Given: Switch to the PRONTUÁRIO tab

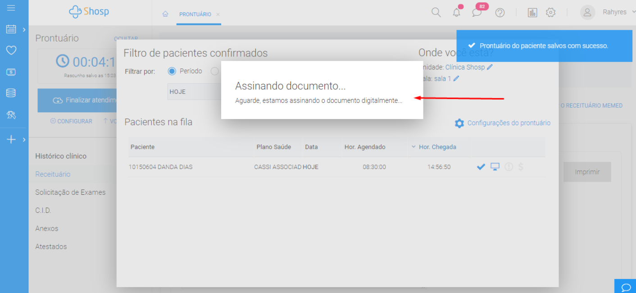Looking at the screenshot, I should pos(195,14).
